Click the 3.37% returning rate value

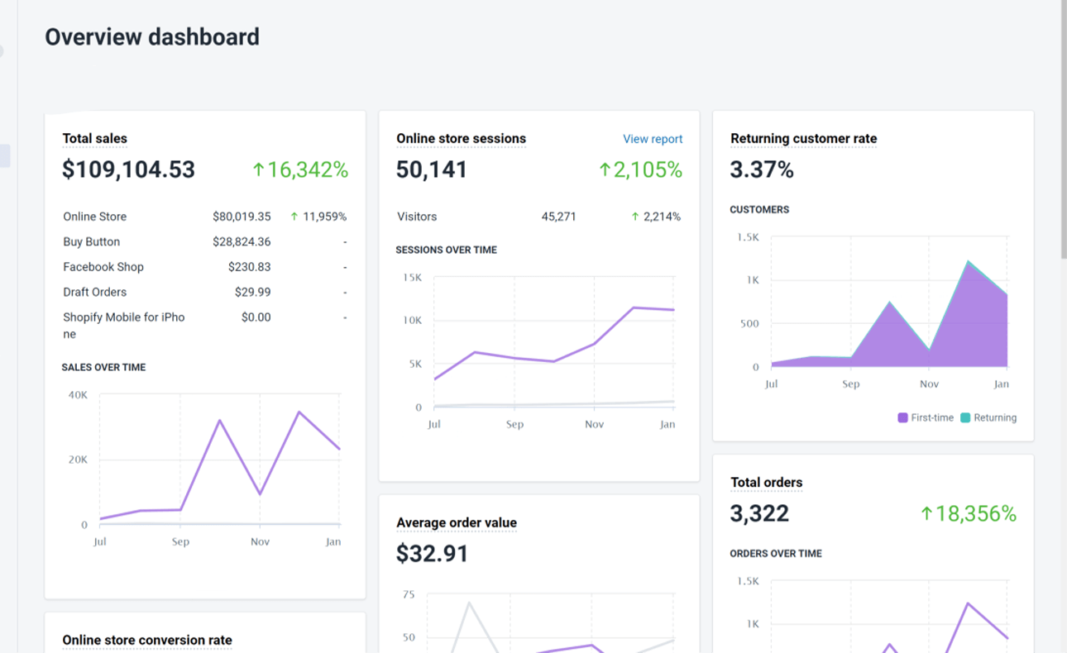[x=762, y=169]
